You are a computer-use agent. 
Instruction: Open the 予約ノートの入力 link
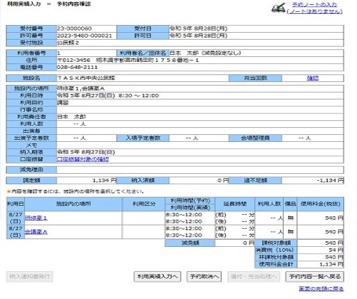tap(314, 5)
